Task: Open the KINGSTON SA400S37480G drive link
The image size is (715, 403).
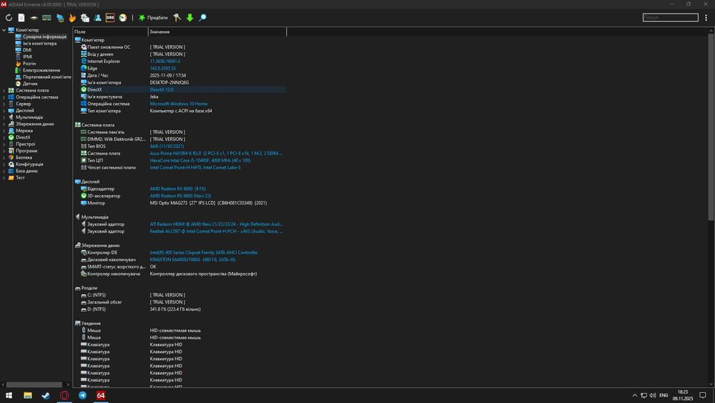Action: [x=192, y=259]
